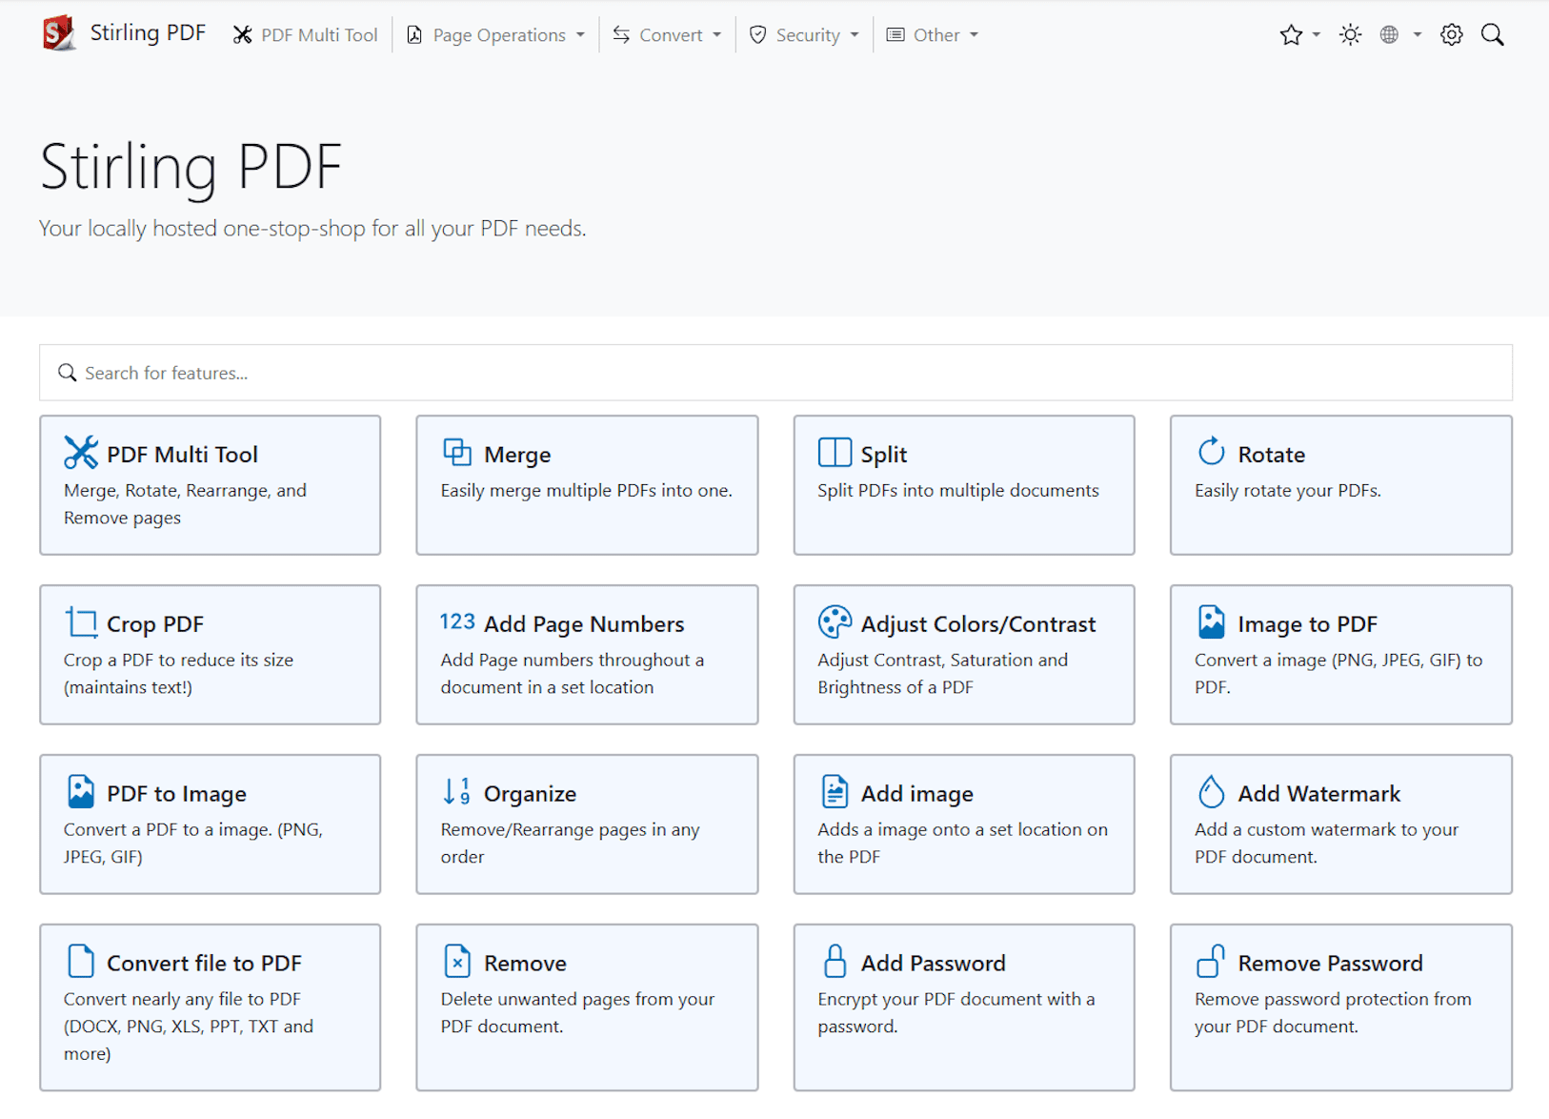This screenshot has width=1549, height=1119.
Task: Open the Add Watermark title link
Action: [1319, 794]
